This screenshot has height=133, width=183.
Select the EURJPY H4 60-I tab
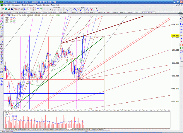pyautogui.click(x=148, y=13)
